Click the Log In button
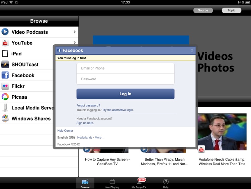 [125, 94]
